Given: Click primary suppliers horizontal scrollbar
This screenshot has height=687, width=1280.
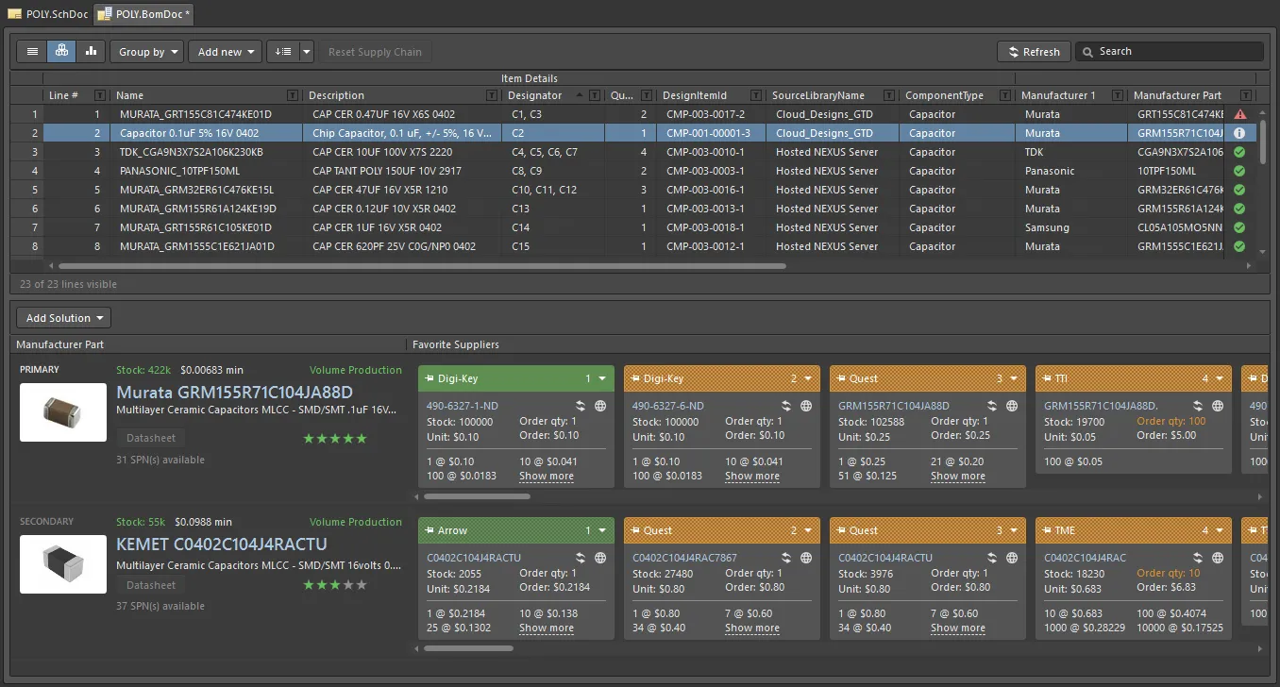Looking at the screenshot, I should [477, 495].
